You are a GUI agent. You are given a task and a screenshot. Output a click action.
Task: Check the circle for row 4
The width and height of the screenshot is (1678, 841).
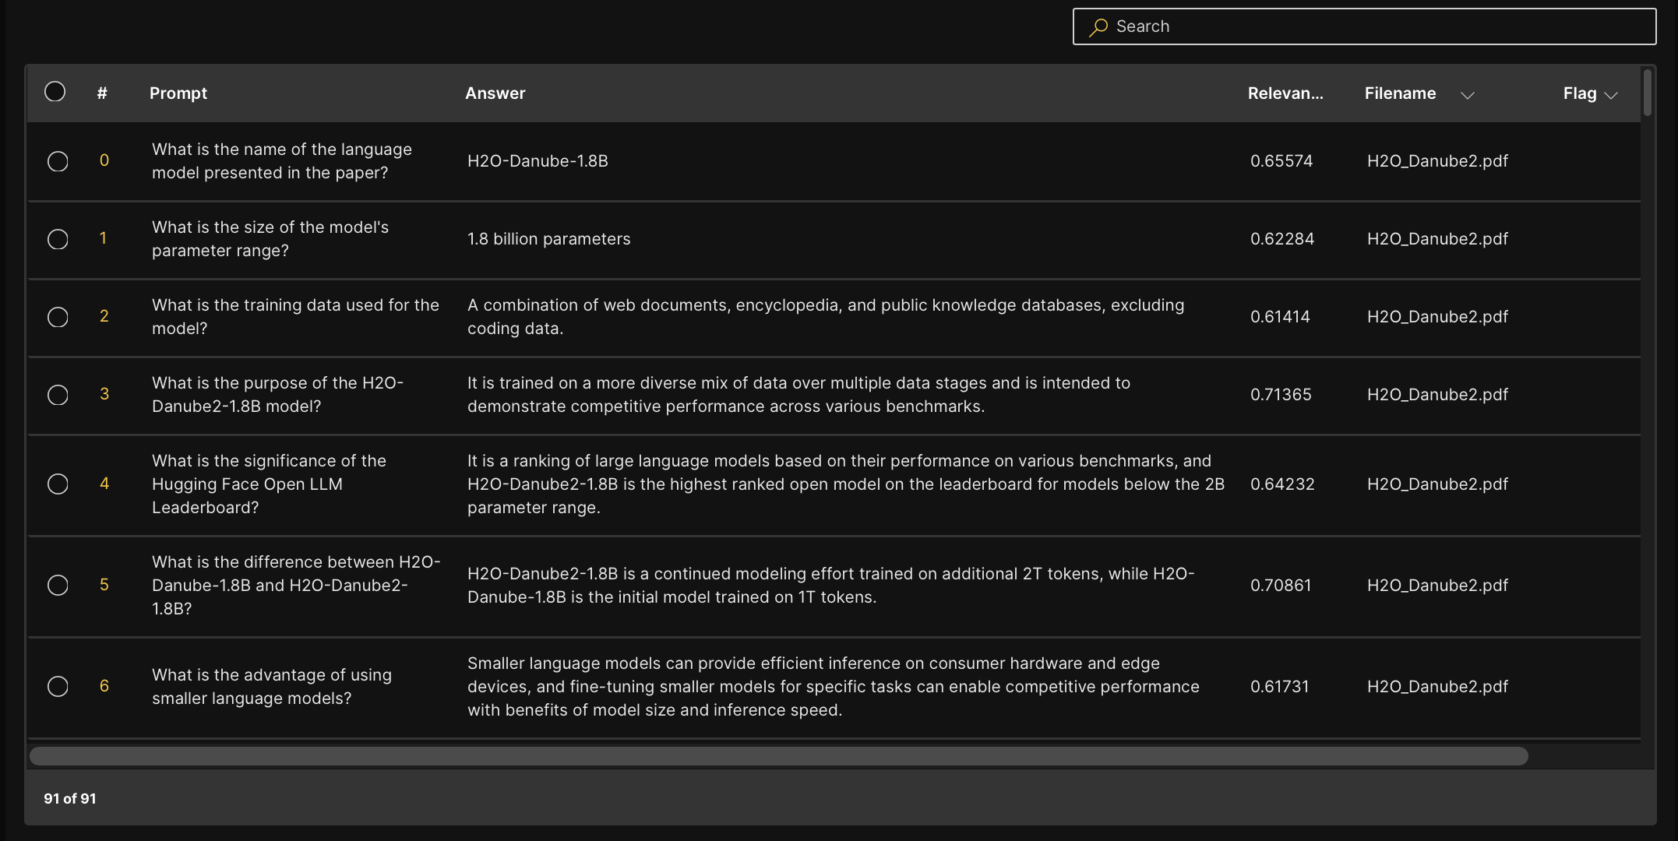click(58, 484)
